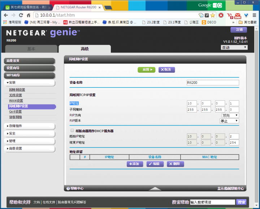Open the RIP version dropdown
The height and width of the screenshot is (209, 260).
(x=229, y=121)
